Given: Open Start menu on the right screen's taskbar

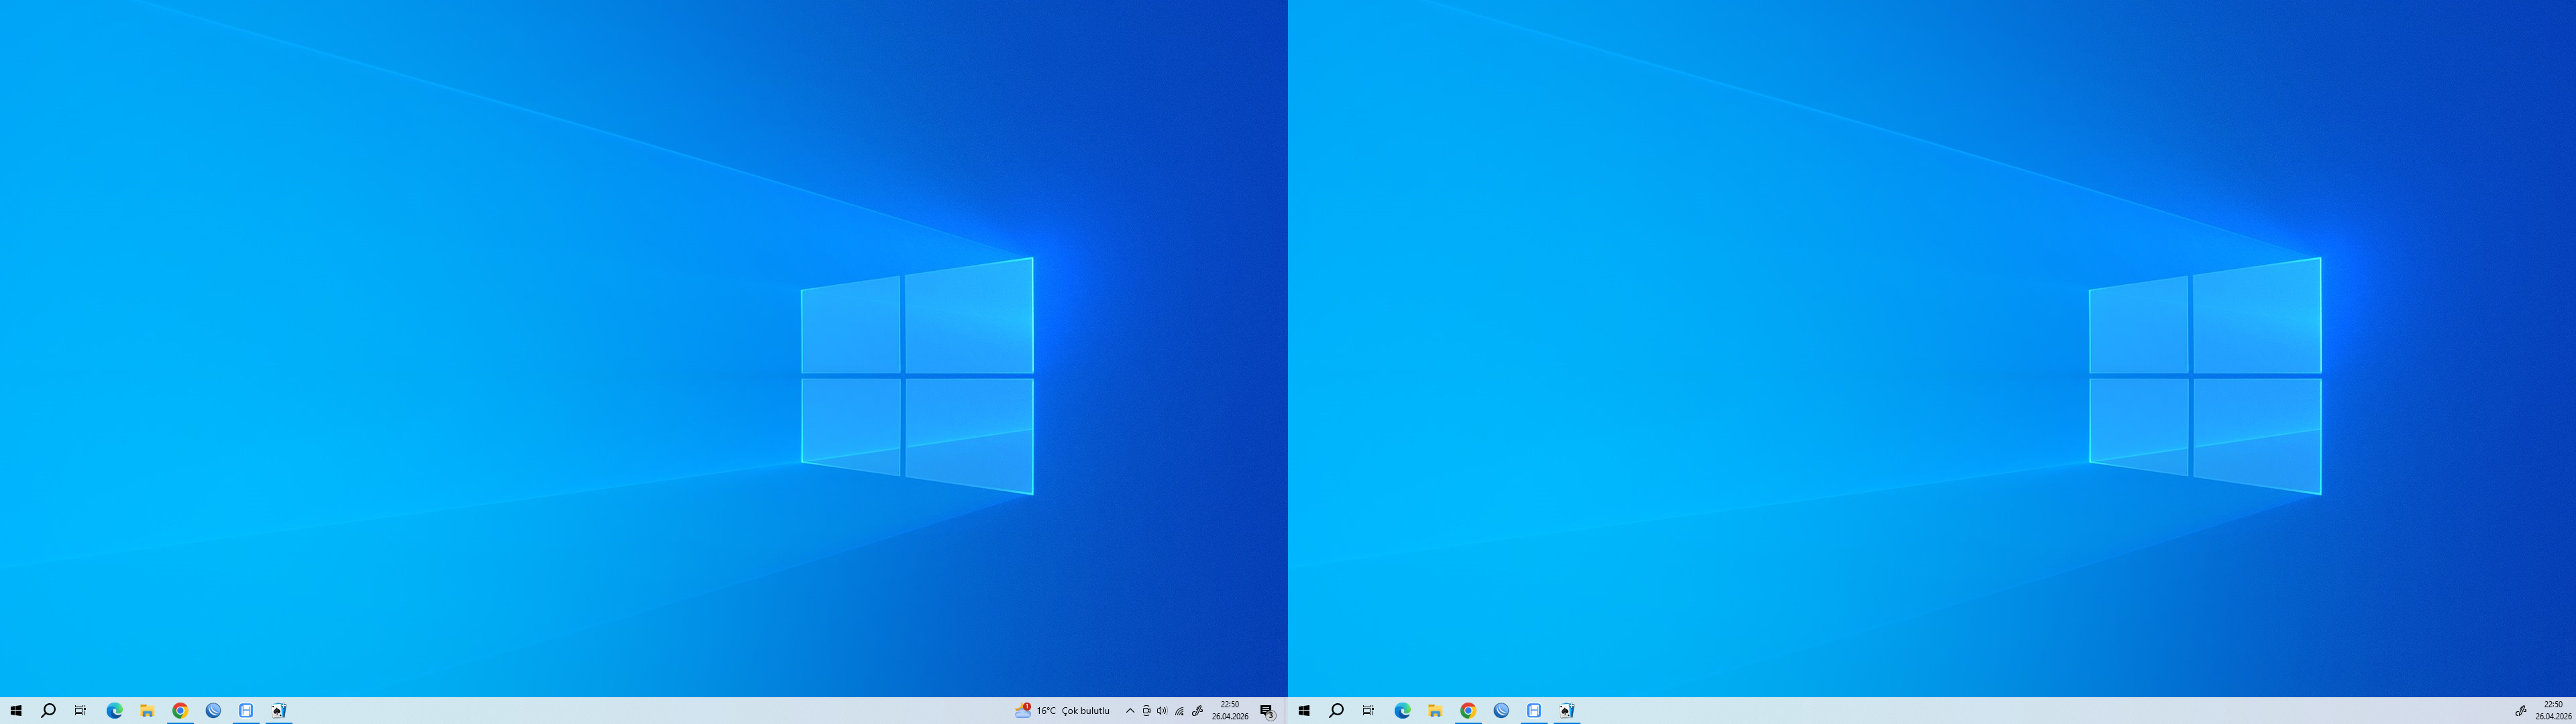Looking at the screenshot, I should click(x=1304, y=711).
